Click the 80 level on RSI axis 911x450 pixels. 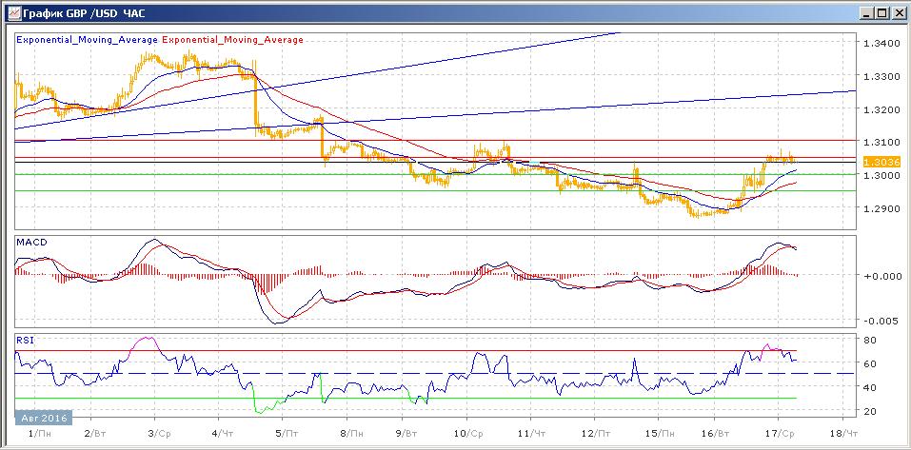871,340
